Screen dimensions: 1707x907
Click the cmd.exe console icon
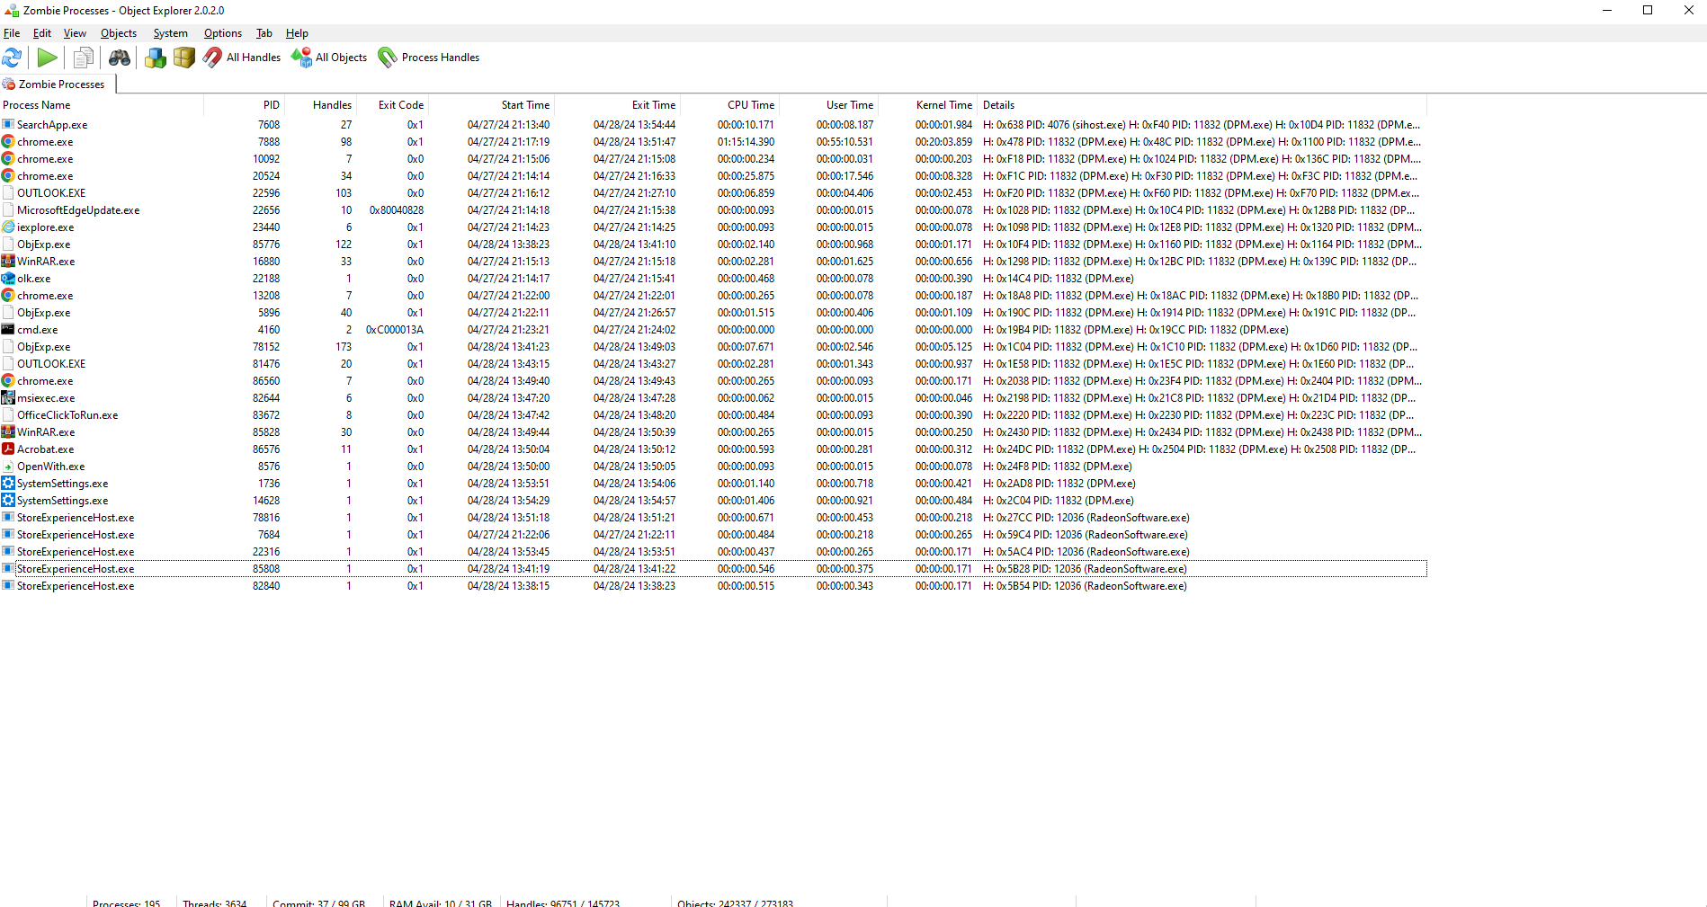pos(8,330)
